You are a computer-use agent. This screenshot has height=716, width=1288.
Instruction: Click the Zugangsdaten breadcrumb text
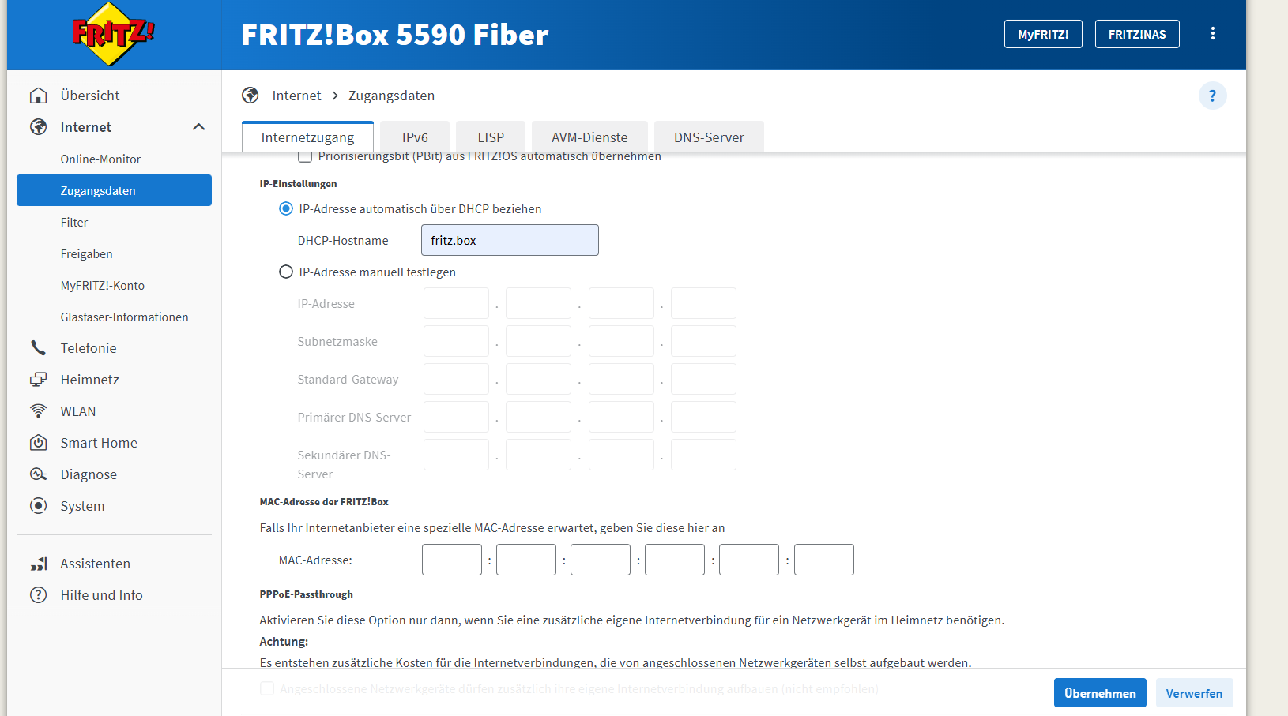(x=391, y=96)
